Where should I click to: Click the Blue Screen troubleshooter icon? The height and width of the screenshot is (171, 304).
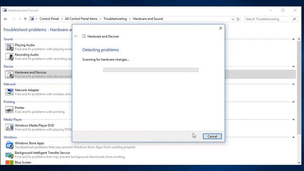9,162
